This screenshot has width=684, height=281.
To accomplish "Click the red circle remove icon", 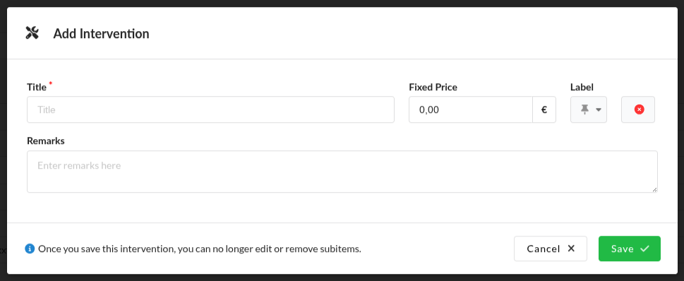I will (639, 109).
